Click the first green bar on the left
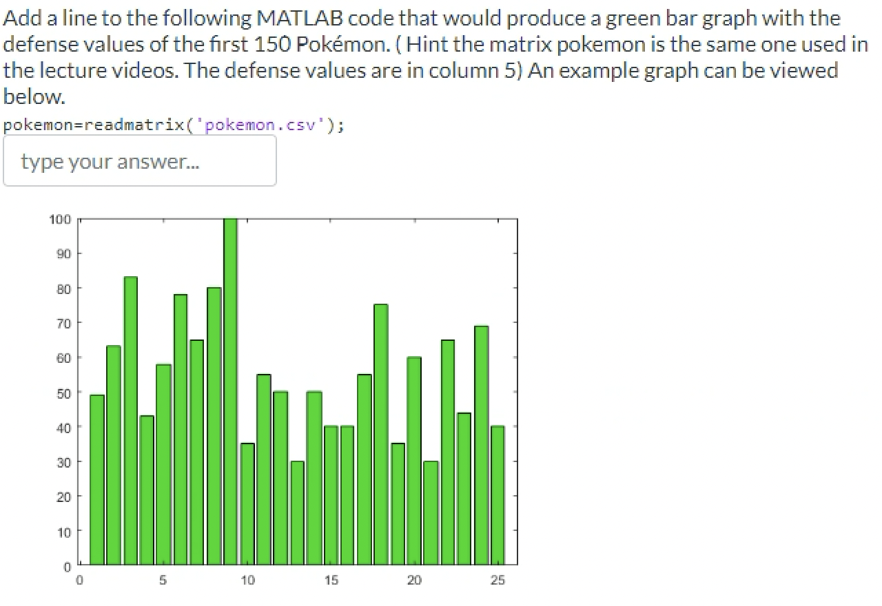Image resolution: width=882 pixels, height=606 pixels. point(97,482)
